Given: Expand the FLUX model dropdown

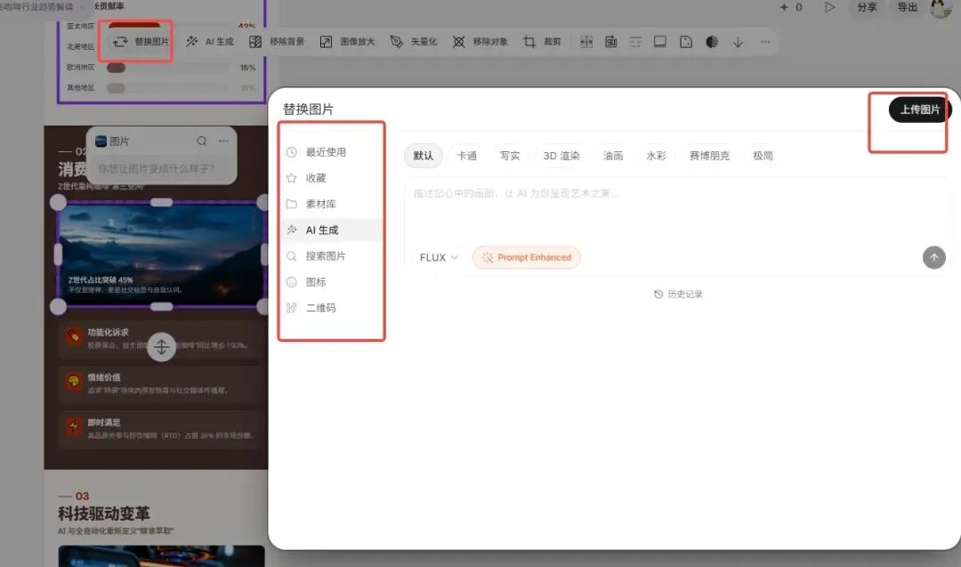Looking at the screenshot, I should (438, 257).
